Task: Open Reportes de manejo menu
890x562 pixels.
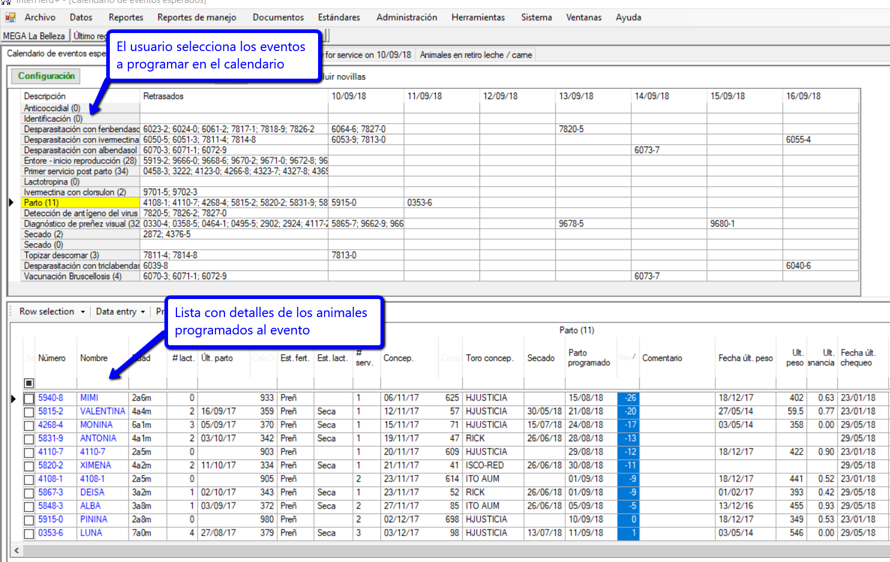Action: pyautogui.click(x=197, y=17)
